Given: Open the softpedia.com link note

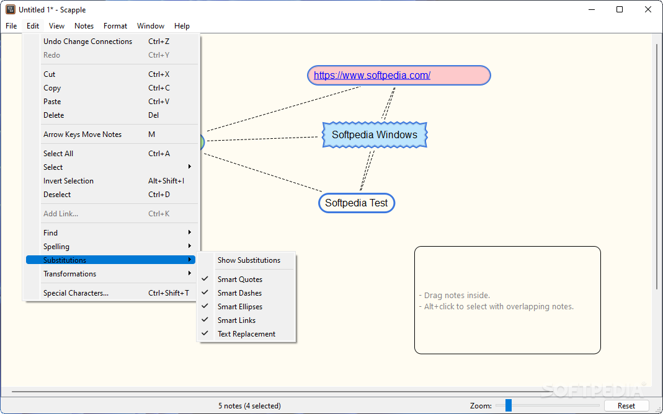Looking at the screenshot, I should [372, 75].
